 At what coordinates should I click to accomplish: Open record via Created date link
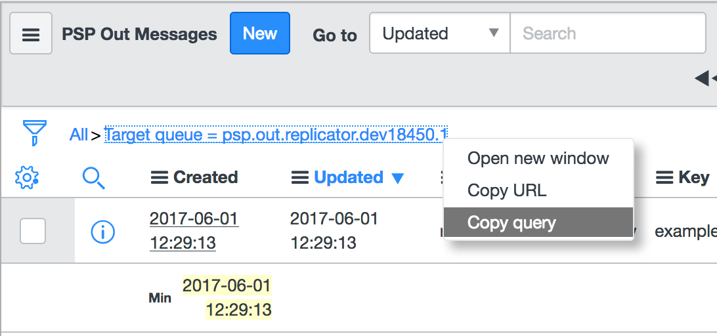point(194,230)
